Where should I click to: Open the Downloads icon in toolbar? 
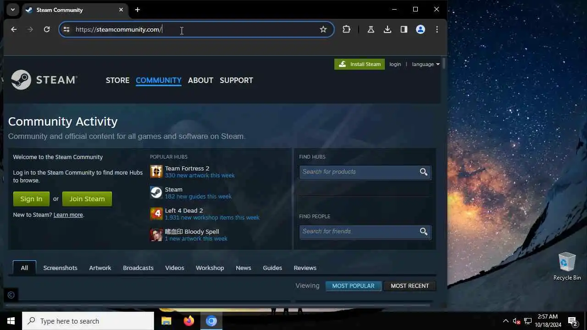(x=388, y=29)
